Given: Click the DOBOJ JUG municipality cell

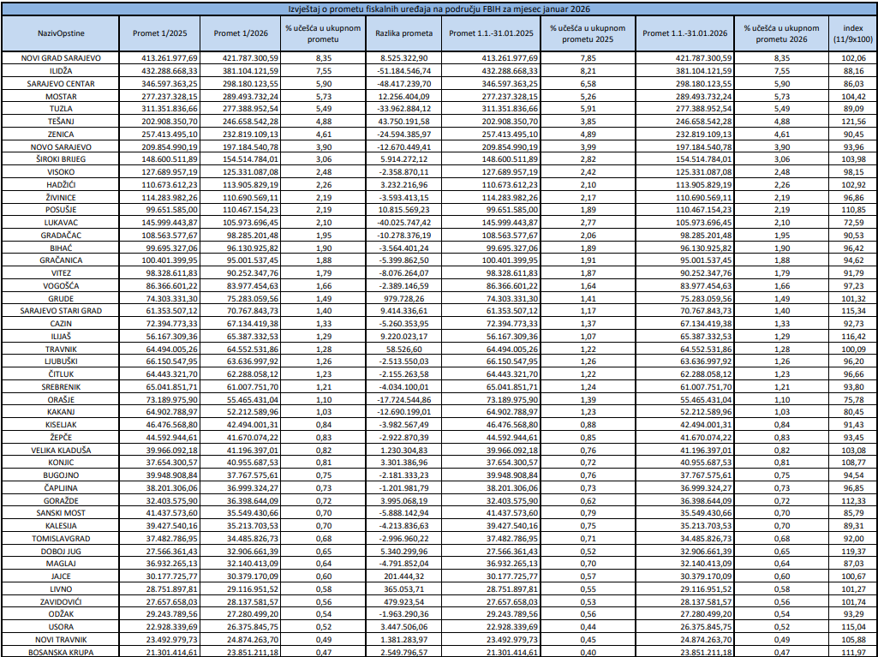Looking at the screenshot, I should 61,552.
